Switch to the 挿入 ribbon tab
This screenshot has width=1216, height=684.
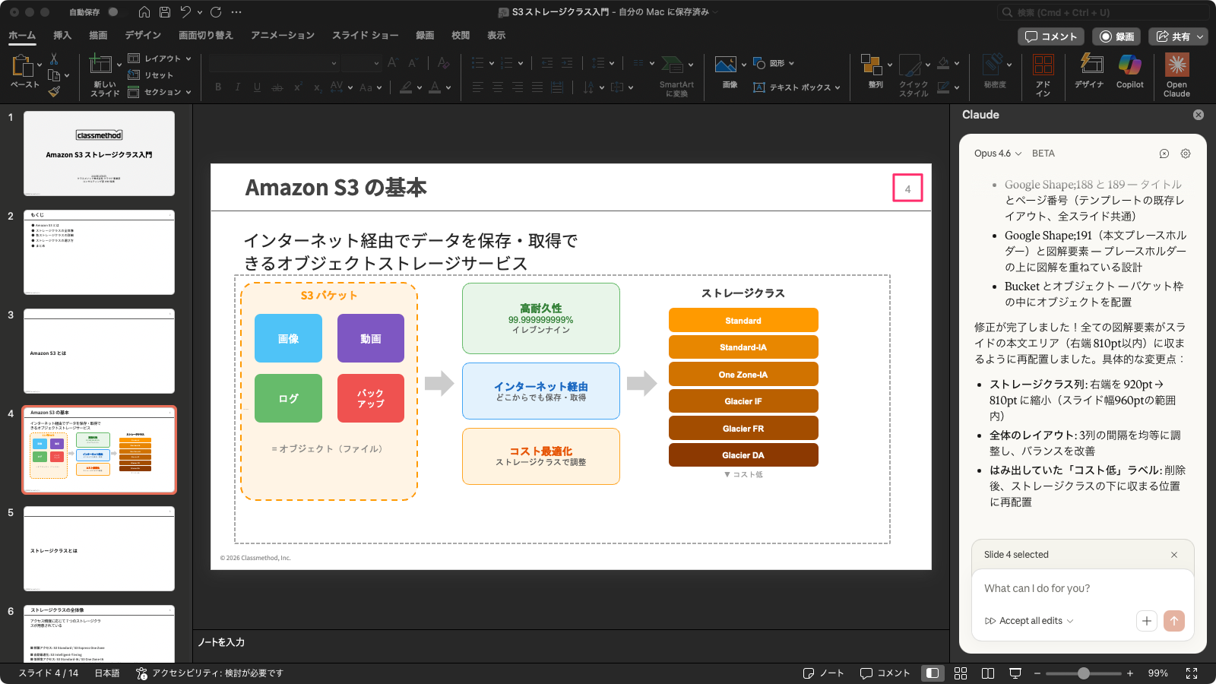pos(62,36)
